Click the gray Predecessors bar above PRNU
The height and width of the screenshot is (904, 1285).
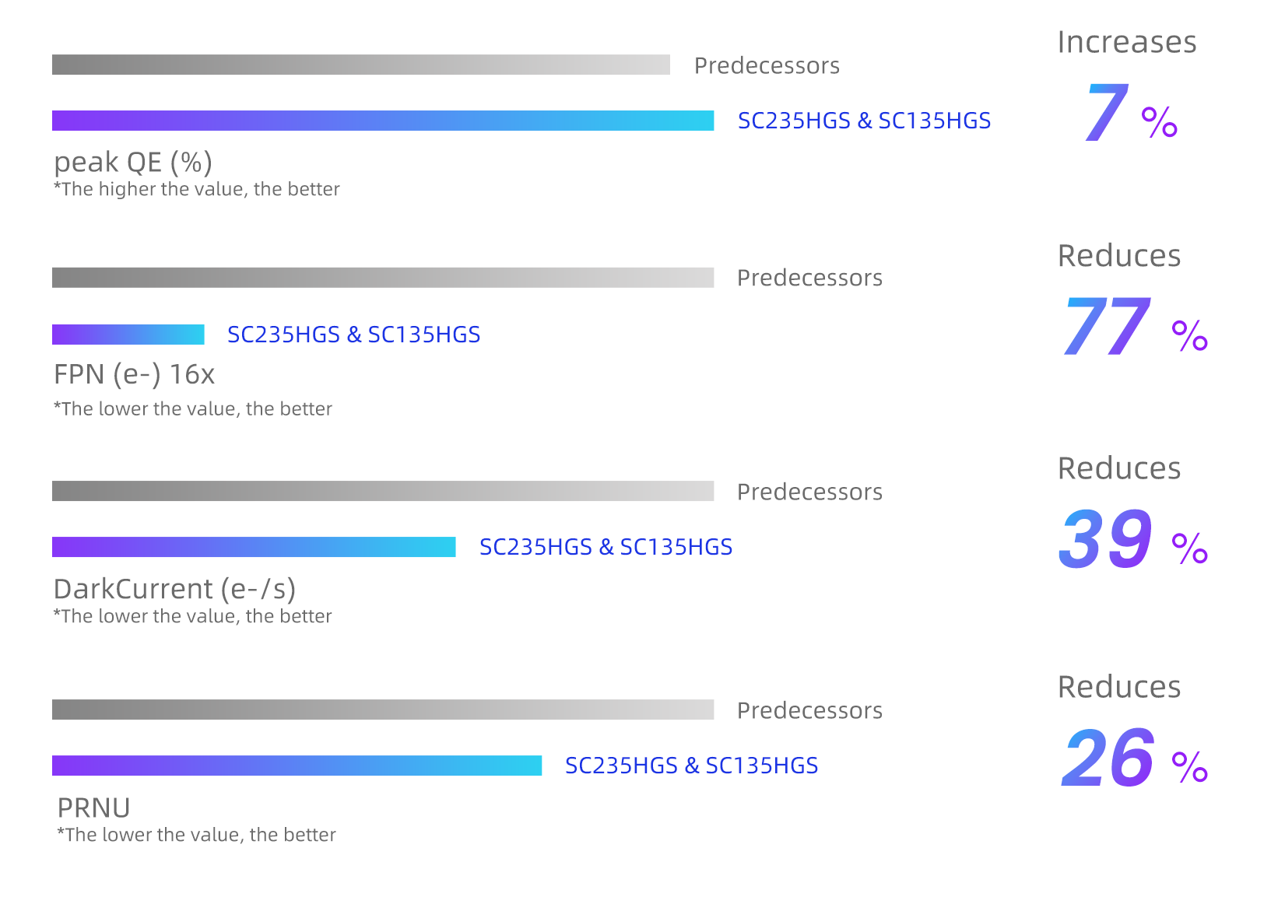point(382,710)
